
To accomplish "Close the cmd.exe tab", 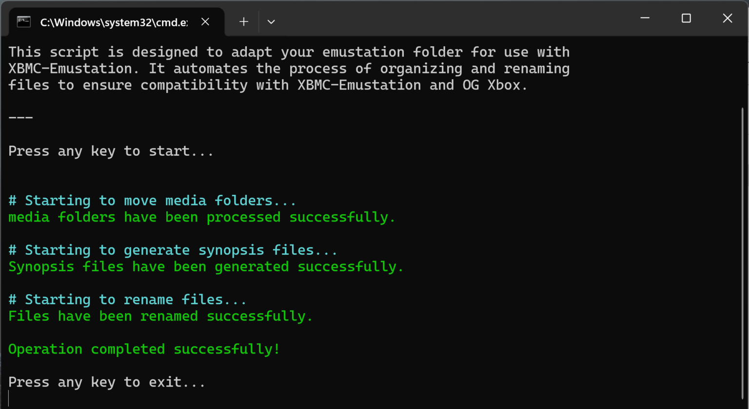I will click(x=205, y=21).
